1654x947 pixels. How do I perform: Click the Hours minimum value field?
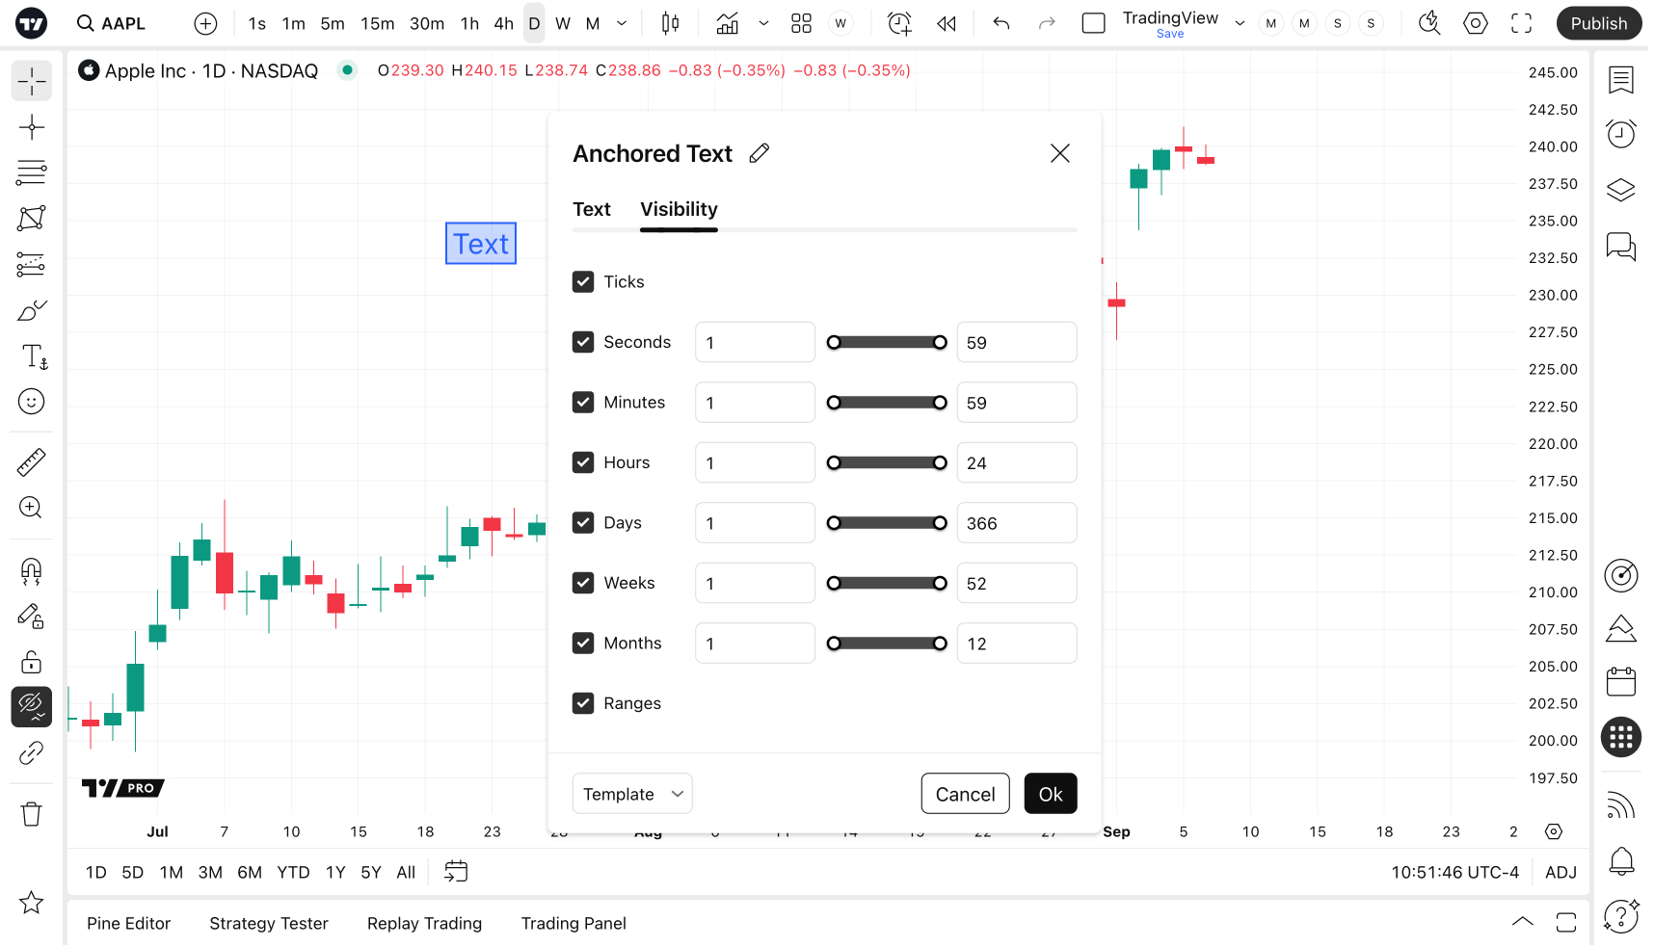[x=755, y=462]
